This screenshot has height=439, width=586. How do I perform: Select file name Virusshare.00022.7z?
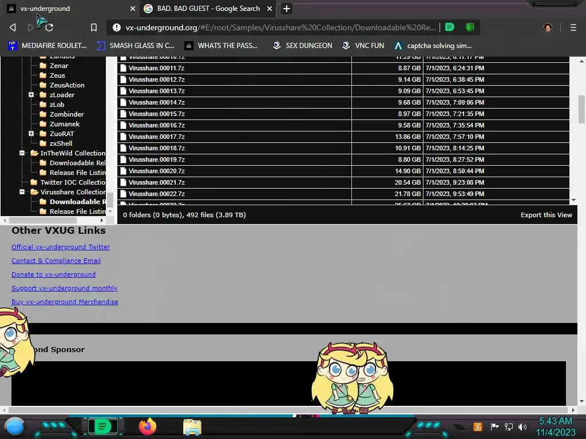[157, 194]
